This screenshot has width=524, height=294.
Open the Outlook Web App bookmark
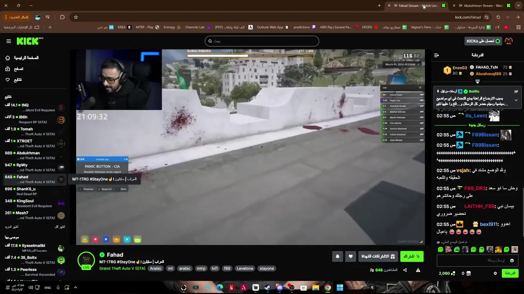tap(273, 27)
